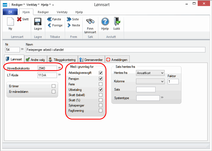Enable the Ferie checkbox
This screenshot has width=212, height=151.
tap(100, 84)
